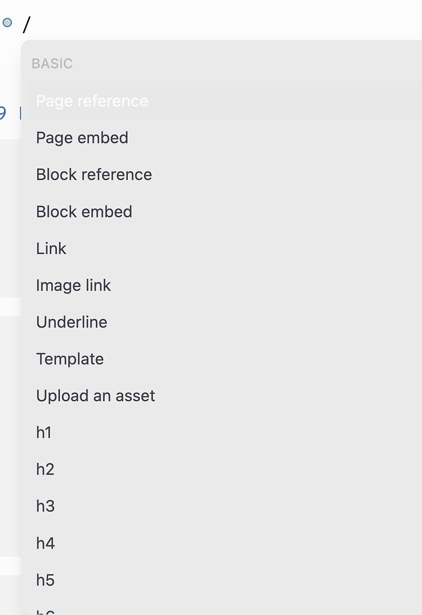Screen dimensions: 422x615
Task: Choose 'Upload an asset'
Action: click(95, 395)
